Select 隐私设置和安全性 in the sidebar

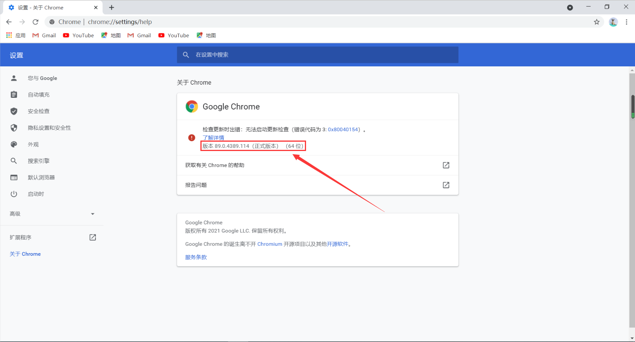tap(49, 128)
